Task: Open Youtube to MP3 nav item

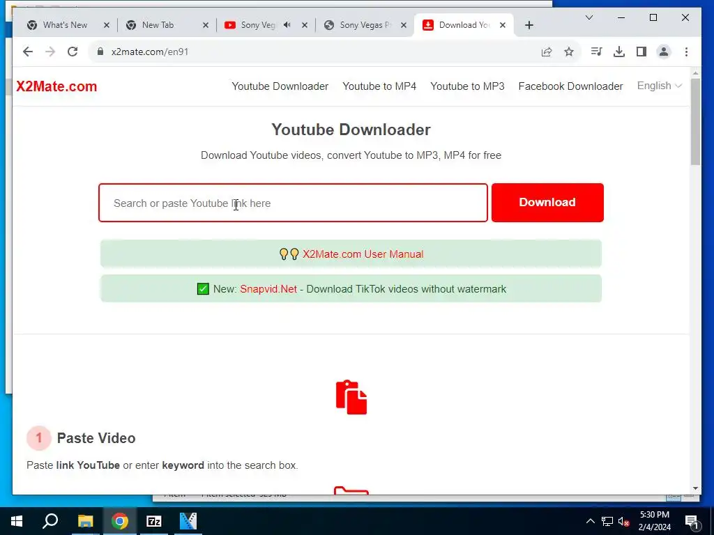Action: 467,86
